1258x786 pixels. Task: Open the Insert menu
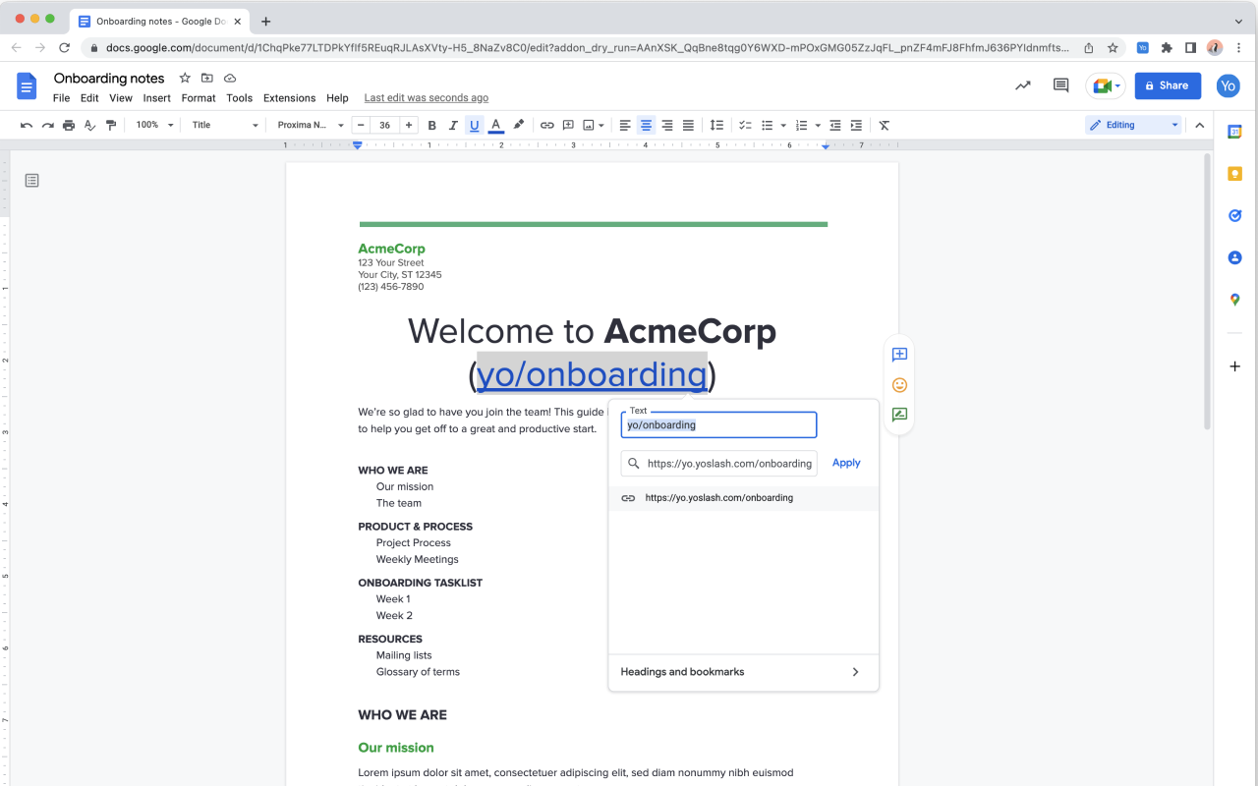click(156, 98)
